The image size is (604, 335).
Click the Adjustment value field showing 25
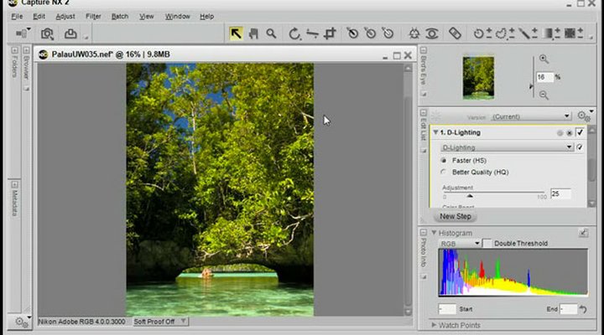(x=560, y=193)
